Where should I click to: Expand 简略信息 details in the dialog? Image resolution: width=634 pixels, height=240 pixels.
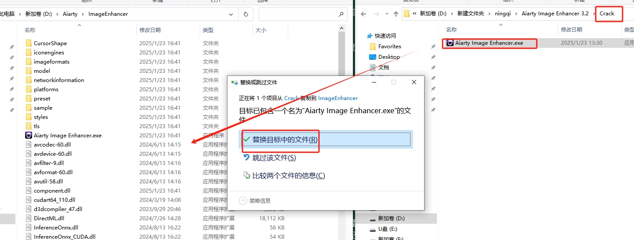pos(243,201)
